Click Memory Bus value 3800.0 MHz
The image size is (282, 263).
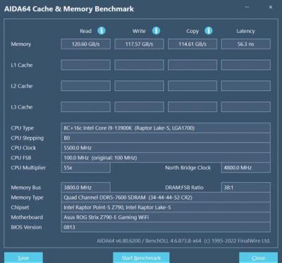[86, 188]
